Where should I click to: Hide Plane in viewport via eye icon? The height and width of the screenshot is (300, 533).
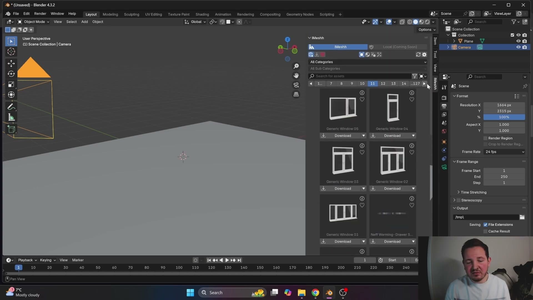pyautogui.click(x=518, y=41)
